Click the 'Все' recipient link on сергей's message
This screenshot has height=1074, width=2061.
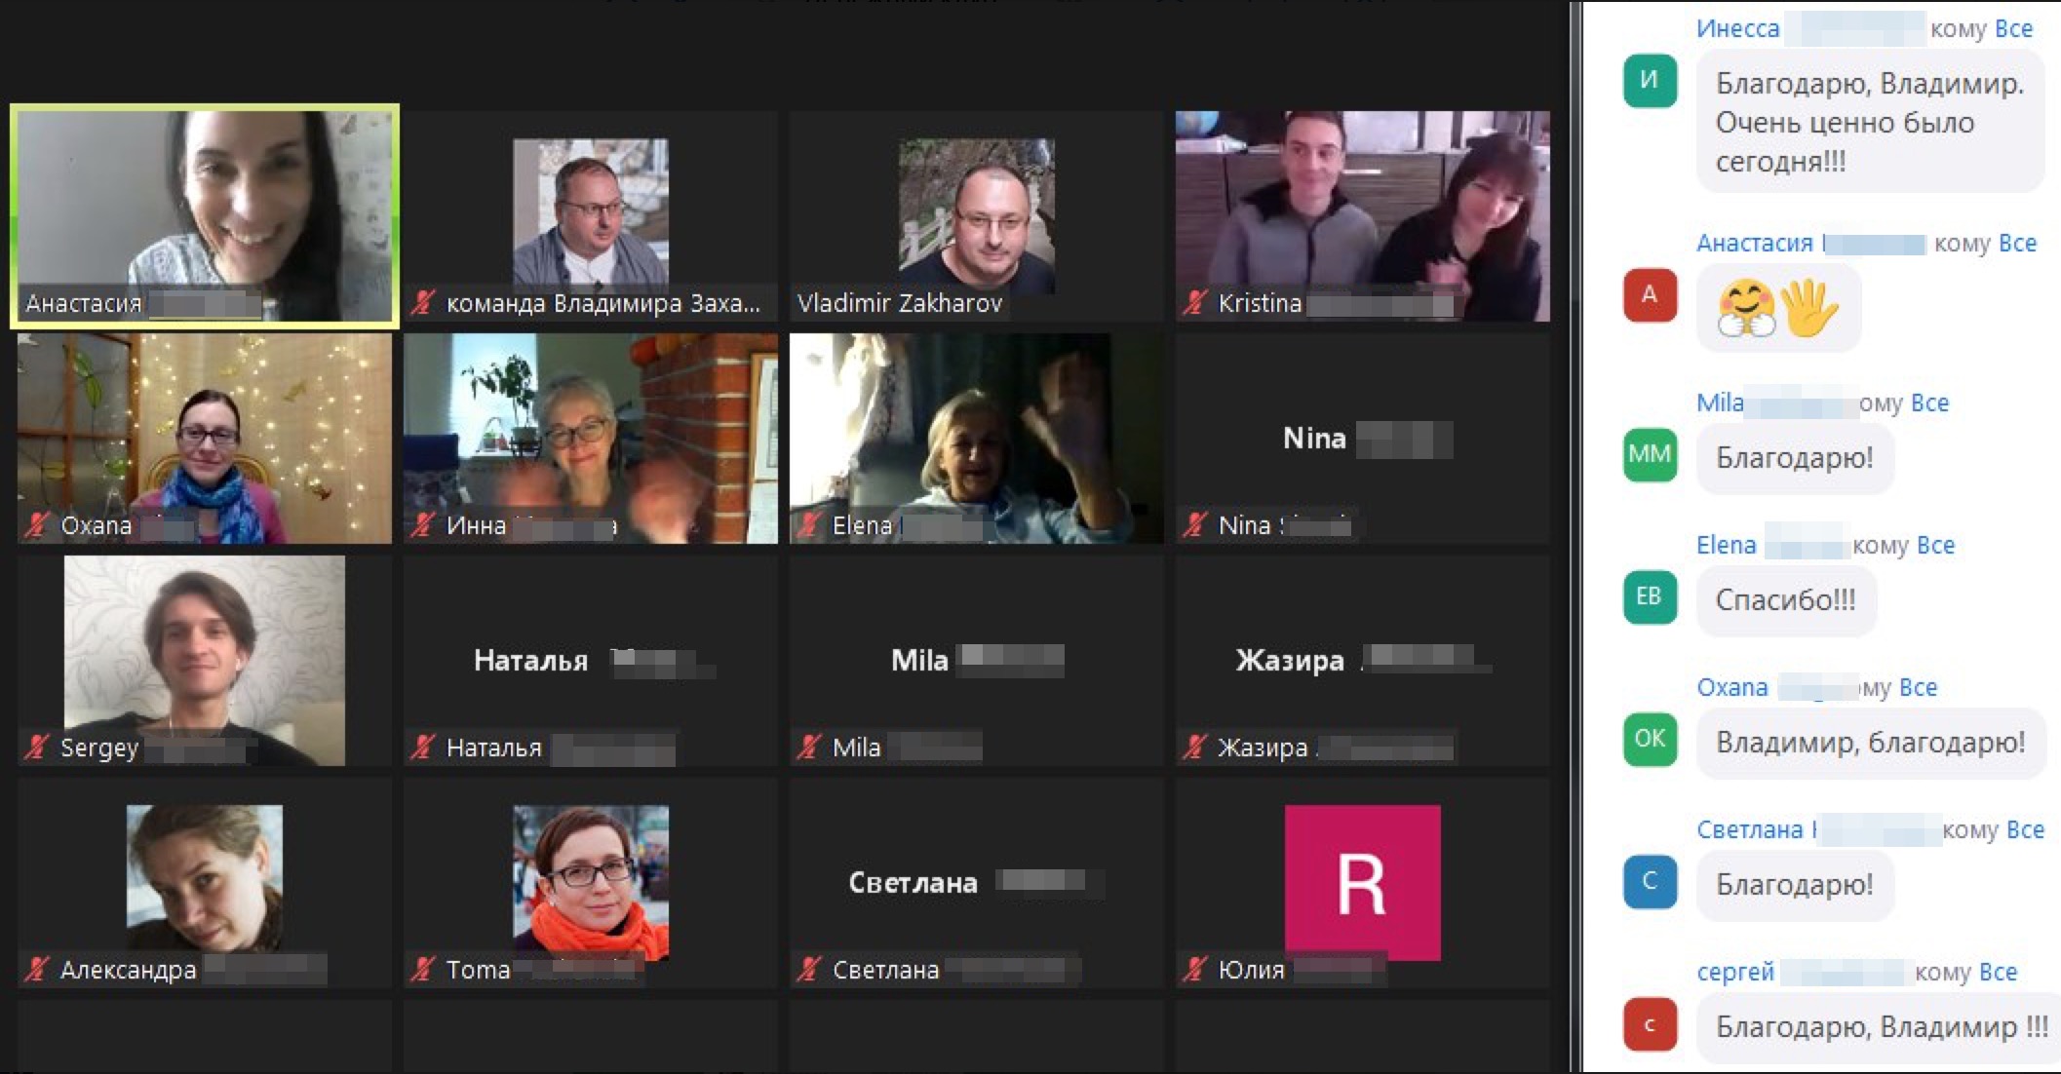[1998, 972]
